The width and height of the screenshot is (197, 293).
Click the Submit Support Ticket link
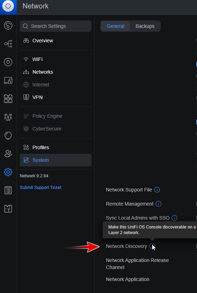(x=41, y=188)
